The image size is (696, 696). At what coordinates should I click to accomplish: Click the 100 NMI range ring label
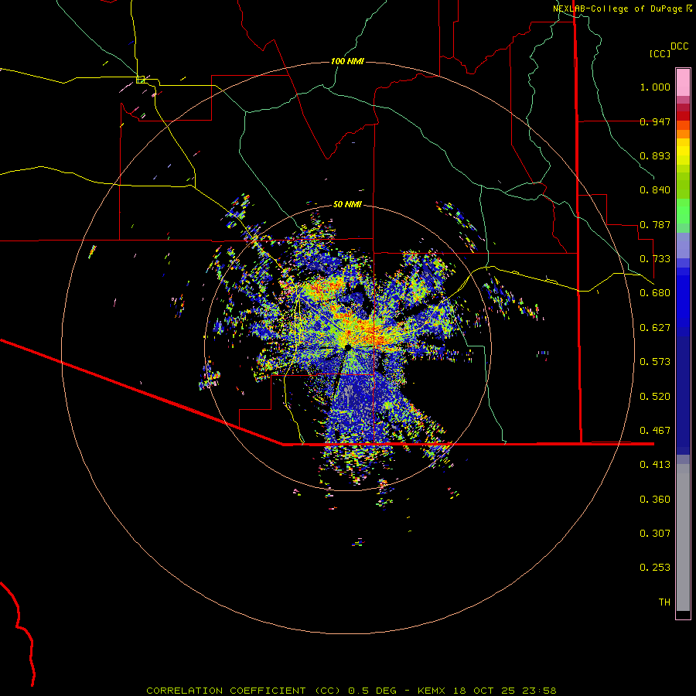347,61
